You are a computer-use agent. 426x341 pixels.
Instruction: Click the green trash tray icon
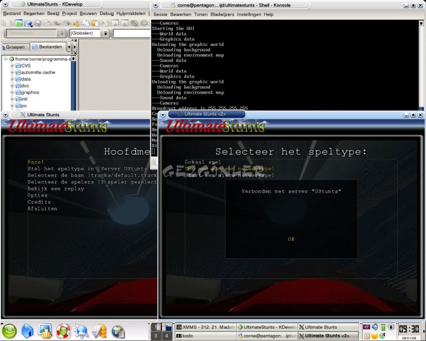pos(383,327)
